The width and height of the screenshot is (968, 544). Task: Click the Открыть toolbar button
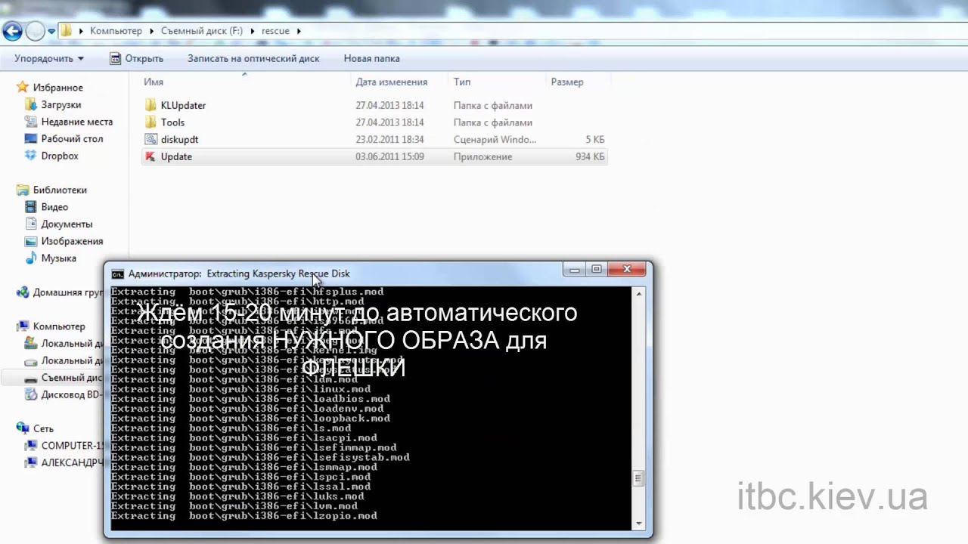tap(136, 58)
